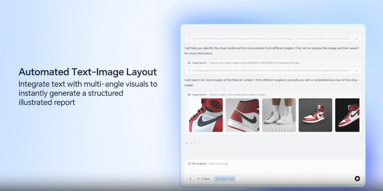Click the three-dot loading indicator

pyautogui.click(x=190, y=143)
